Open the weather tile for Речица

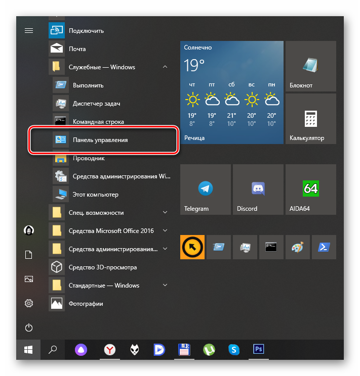232,92
